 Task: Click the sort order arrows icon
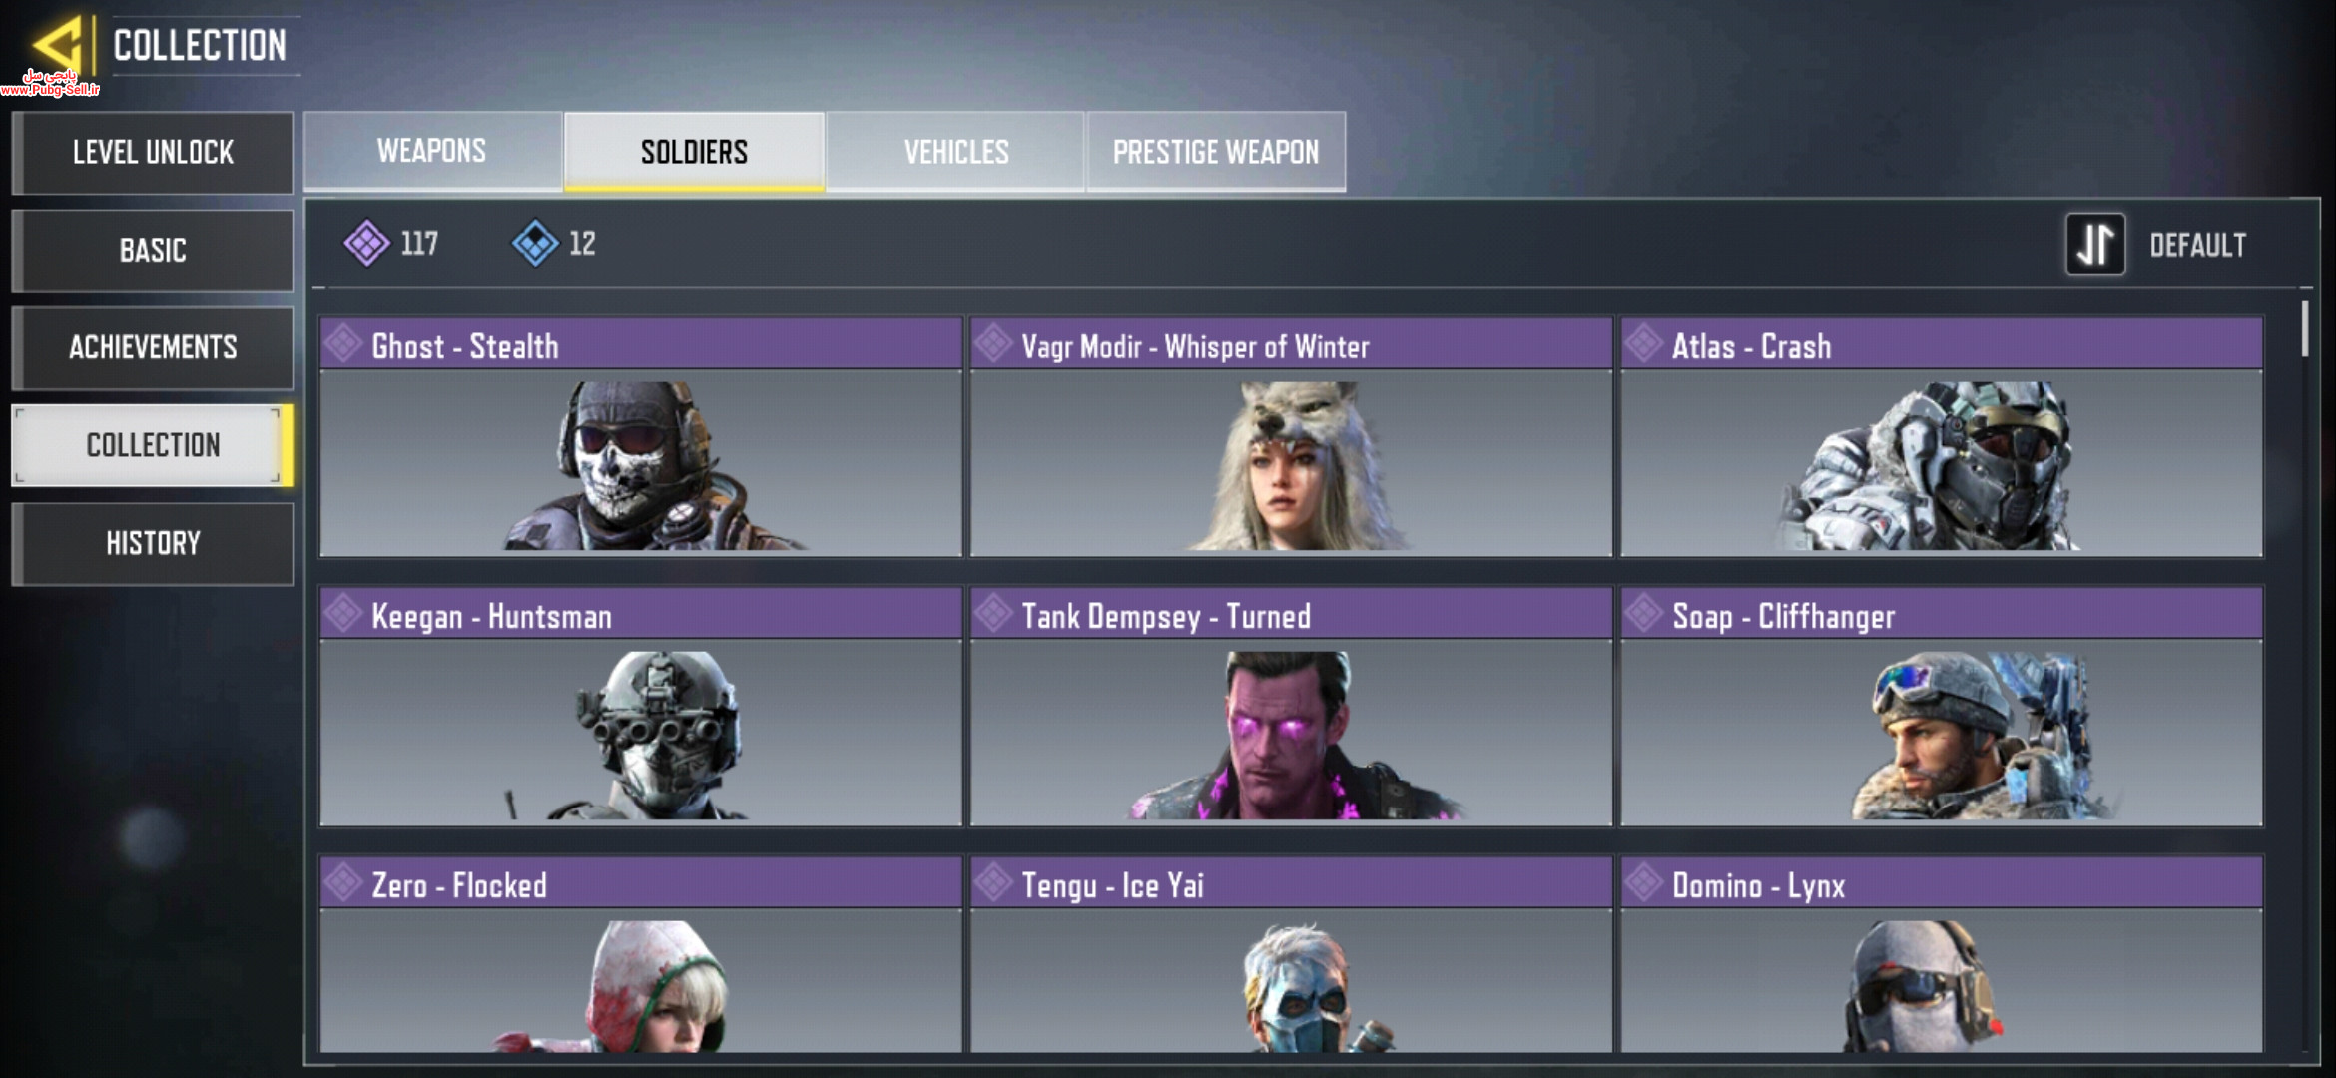coord(2095,244)
